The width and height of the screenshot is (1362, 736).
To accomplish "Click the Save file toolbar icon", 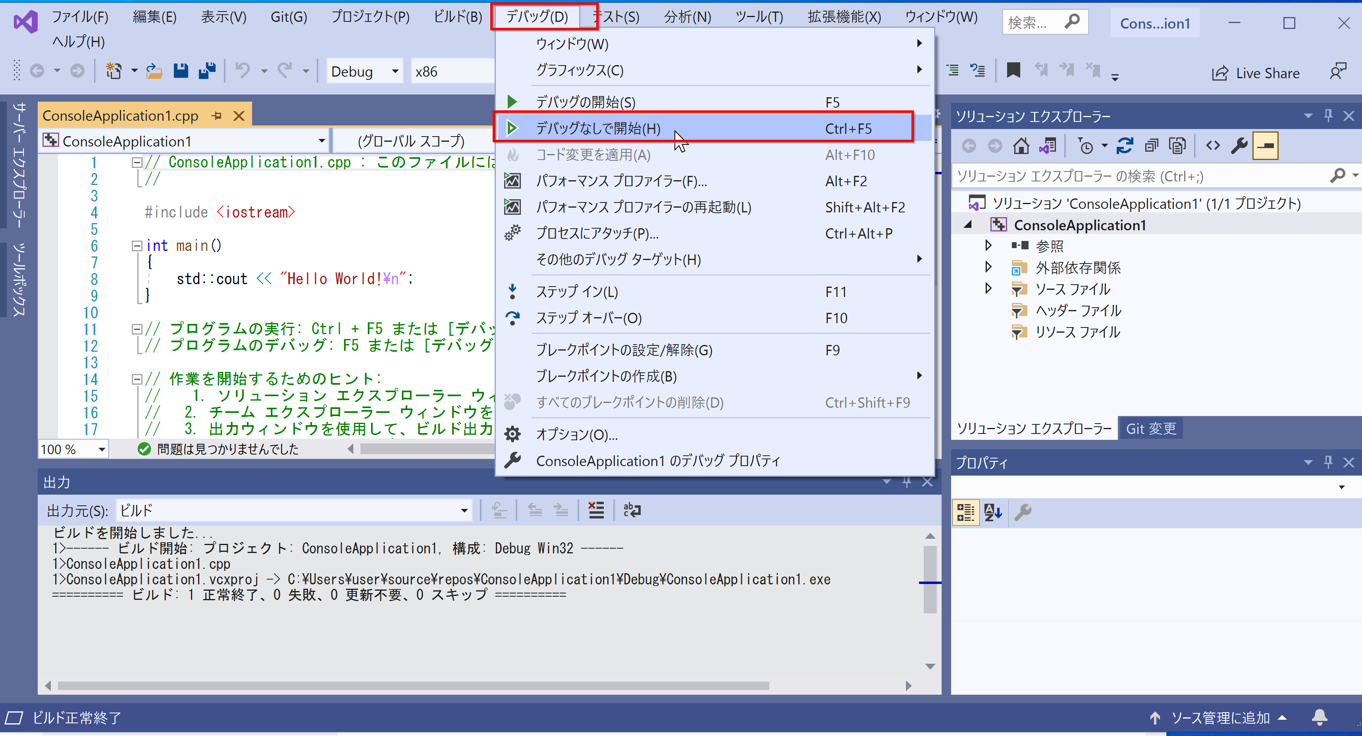I will click(x=181, y=71).
